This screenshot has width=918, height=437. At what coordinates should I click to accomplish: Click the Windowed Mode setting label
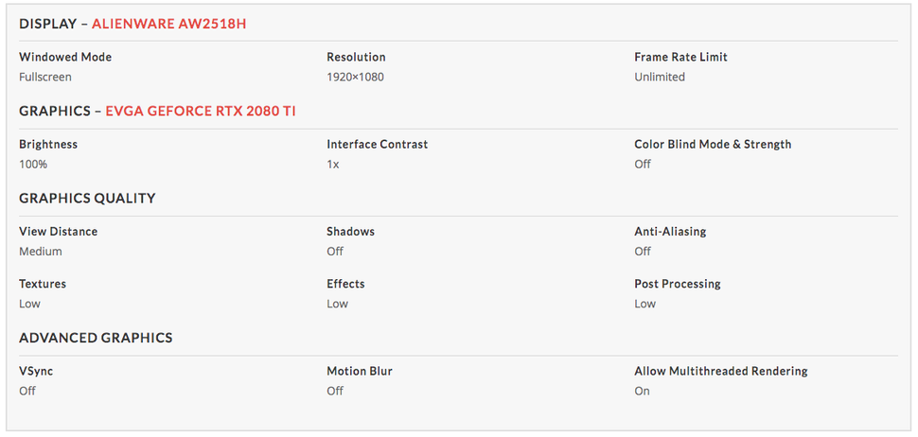[65, 57]
